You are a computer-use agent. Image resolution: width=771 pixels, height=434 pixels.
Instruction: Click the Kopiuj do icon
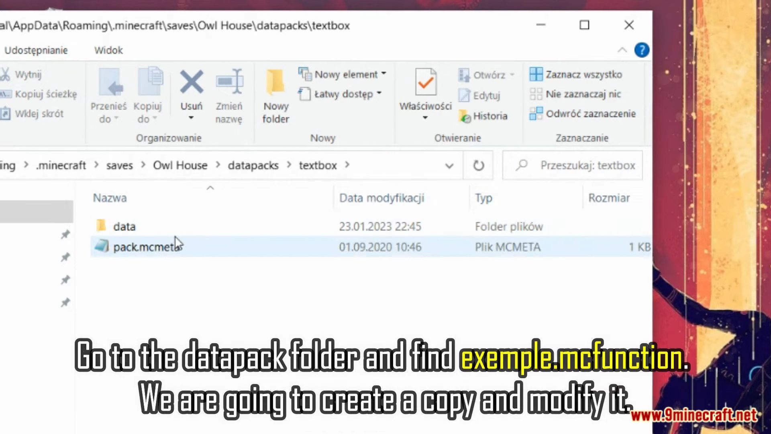tap(150, 82)
